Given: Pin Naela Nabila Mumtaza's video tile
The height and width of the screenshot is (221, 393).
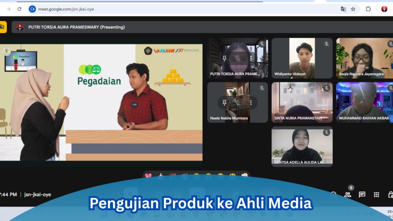Looking at the screenshot, I should (x=225, y=102).
